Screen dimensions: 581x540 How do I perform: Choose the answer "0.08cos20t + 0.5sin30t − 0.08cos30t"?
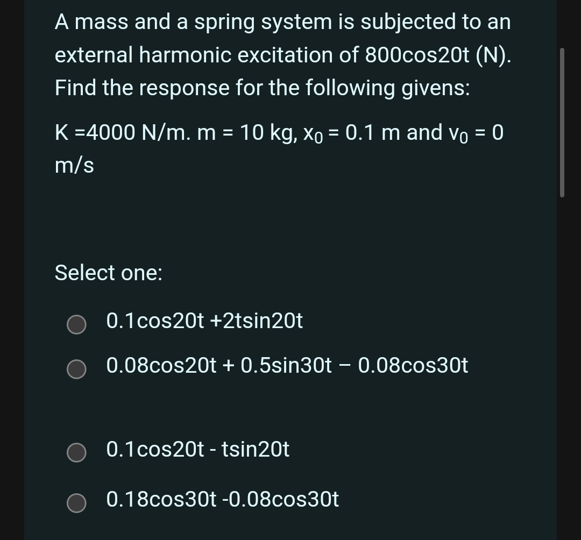tap(76, 370)
